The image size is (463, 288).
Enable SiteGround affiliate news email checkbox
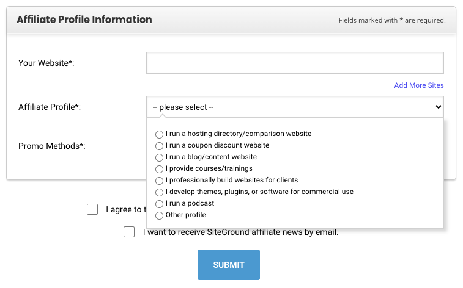point(129,232)
